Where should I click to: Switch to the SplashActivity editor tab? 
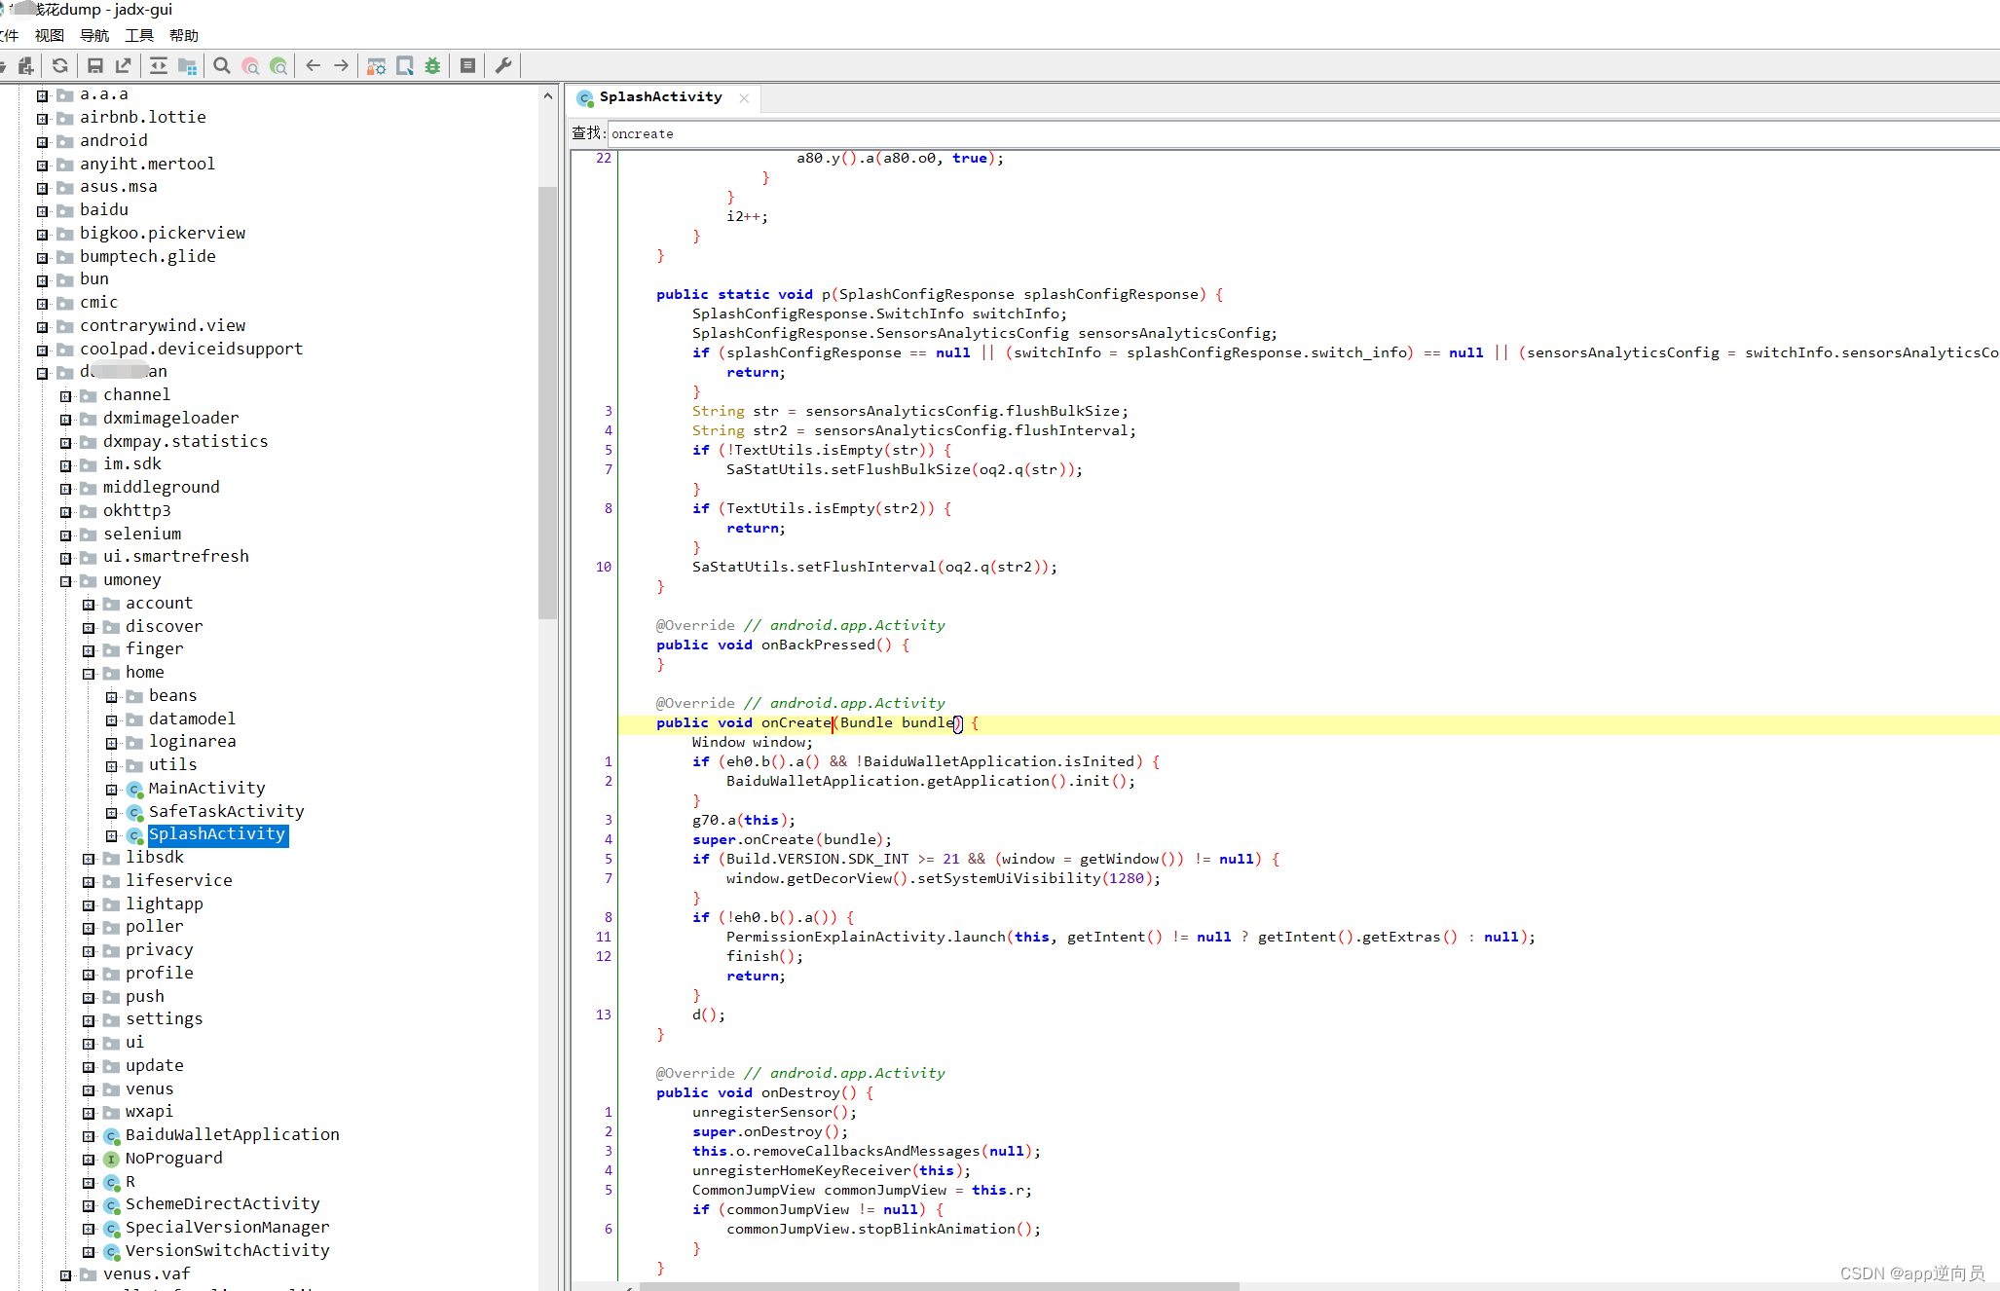pyautogui.click(x=660, y=97)
